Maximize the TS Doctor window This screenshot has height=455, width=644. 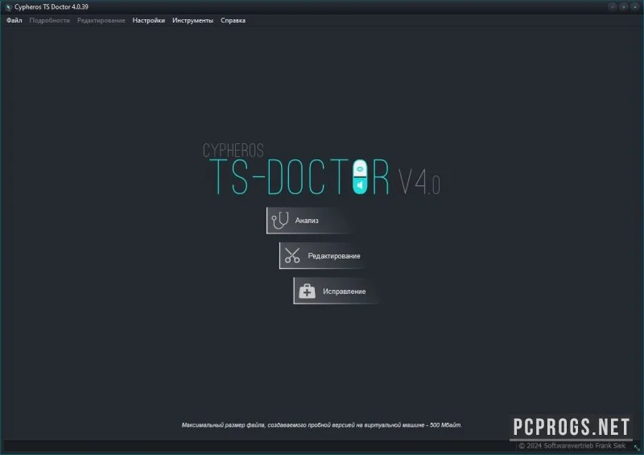623,7
